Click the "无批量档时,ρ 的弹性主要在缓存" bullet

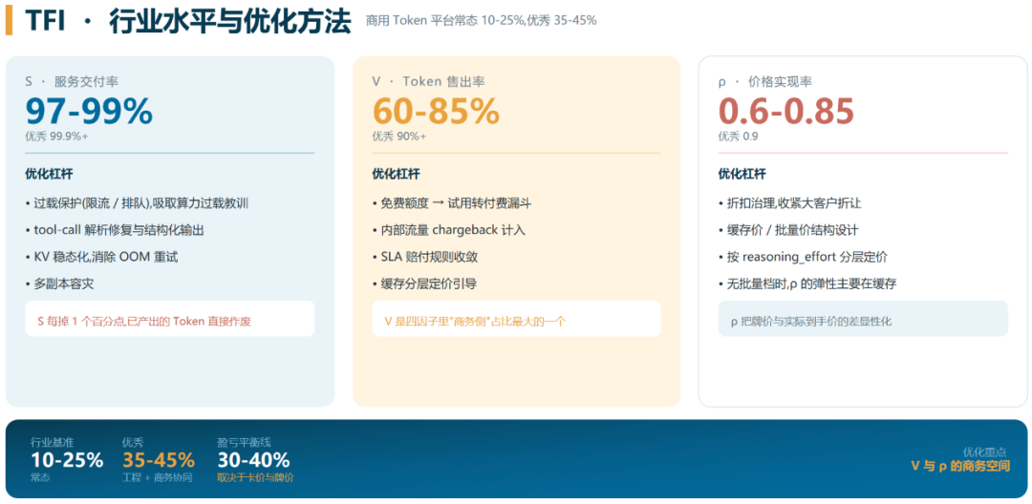pyautogui.click(x=807, y=283)
